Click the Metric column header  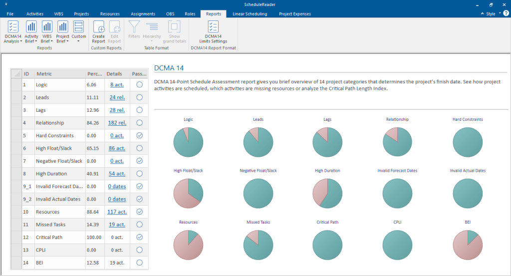tap(44, 74)
